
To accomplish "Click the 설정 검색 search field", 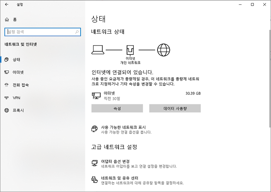I will click(43, 32).
